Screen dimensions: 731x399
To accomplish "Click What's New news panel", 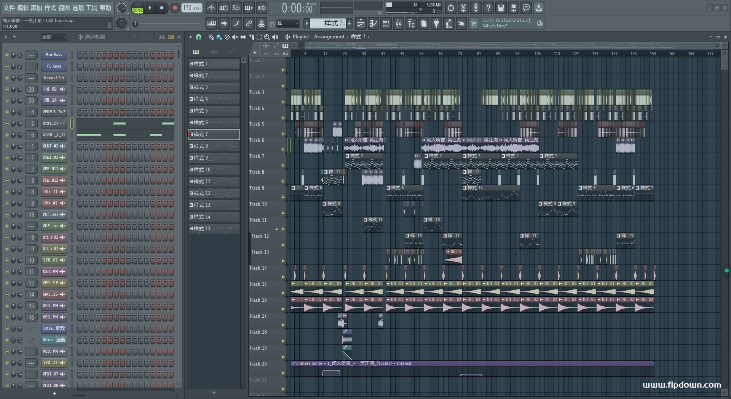I will [512, 23].
